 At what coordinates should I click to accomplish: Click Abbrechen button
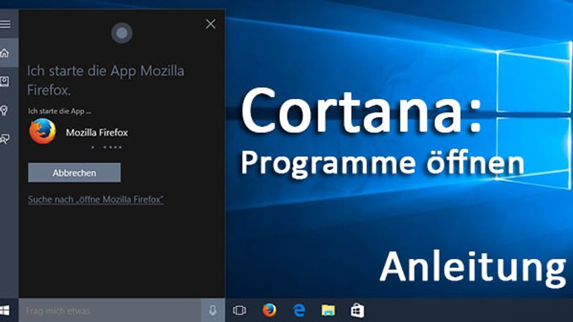pos(74,173)
